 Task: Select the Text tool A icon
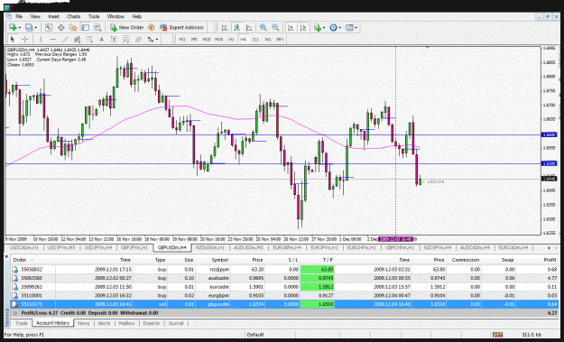[x=101, y=39]
